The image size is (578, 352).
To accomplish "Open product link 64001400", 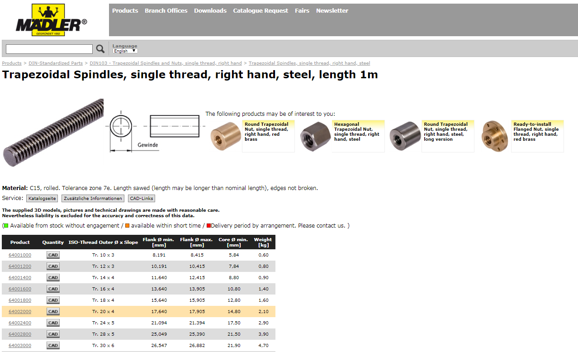I will pos(20,278).
